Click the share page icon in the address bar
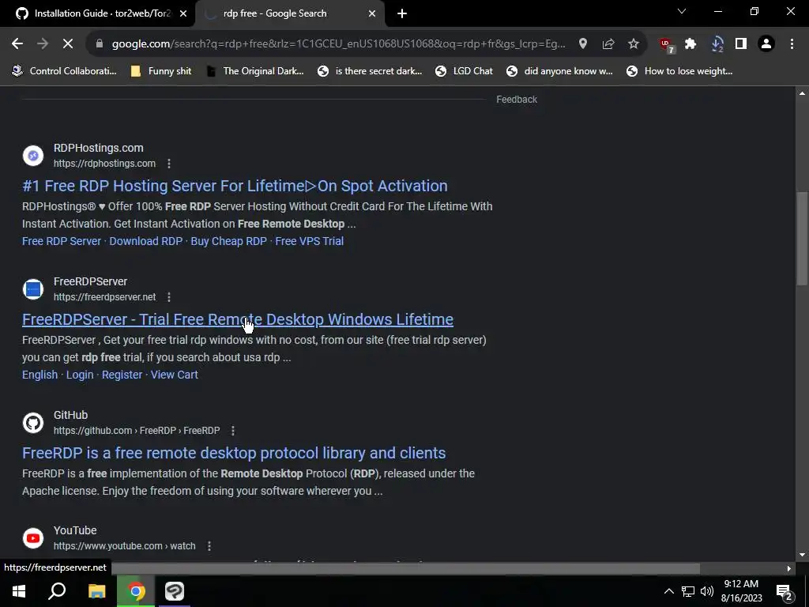The height and width of the screenshot is (607, 809). pyautogui.click(x=608, y=44)
